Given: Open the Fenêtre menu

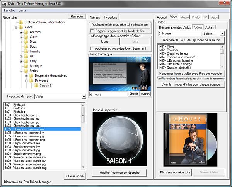Looking at the screenshot, I should pos(9,10).
